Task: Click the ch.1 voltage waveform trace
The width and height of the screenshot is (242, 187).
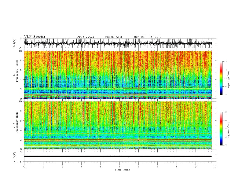Action: (118, 43)
